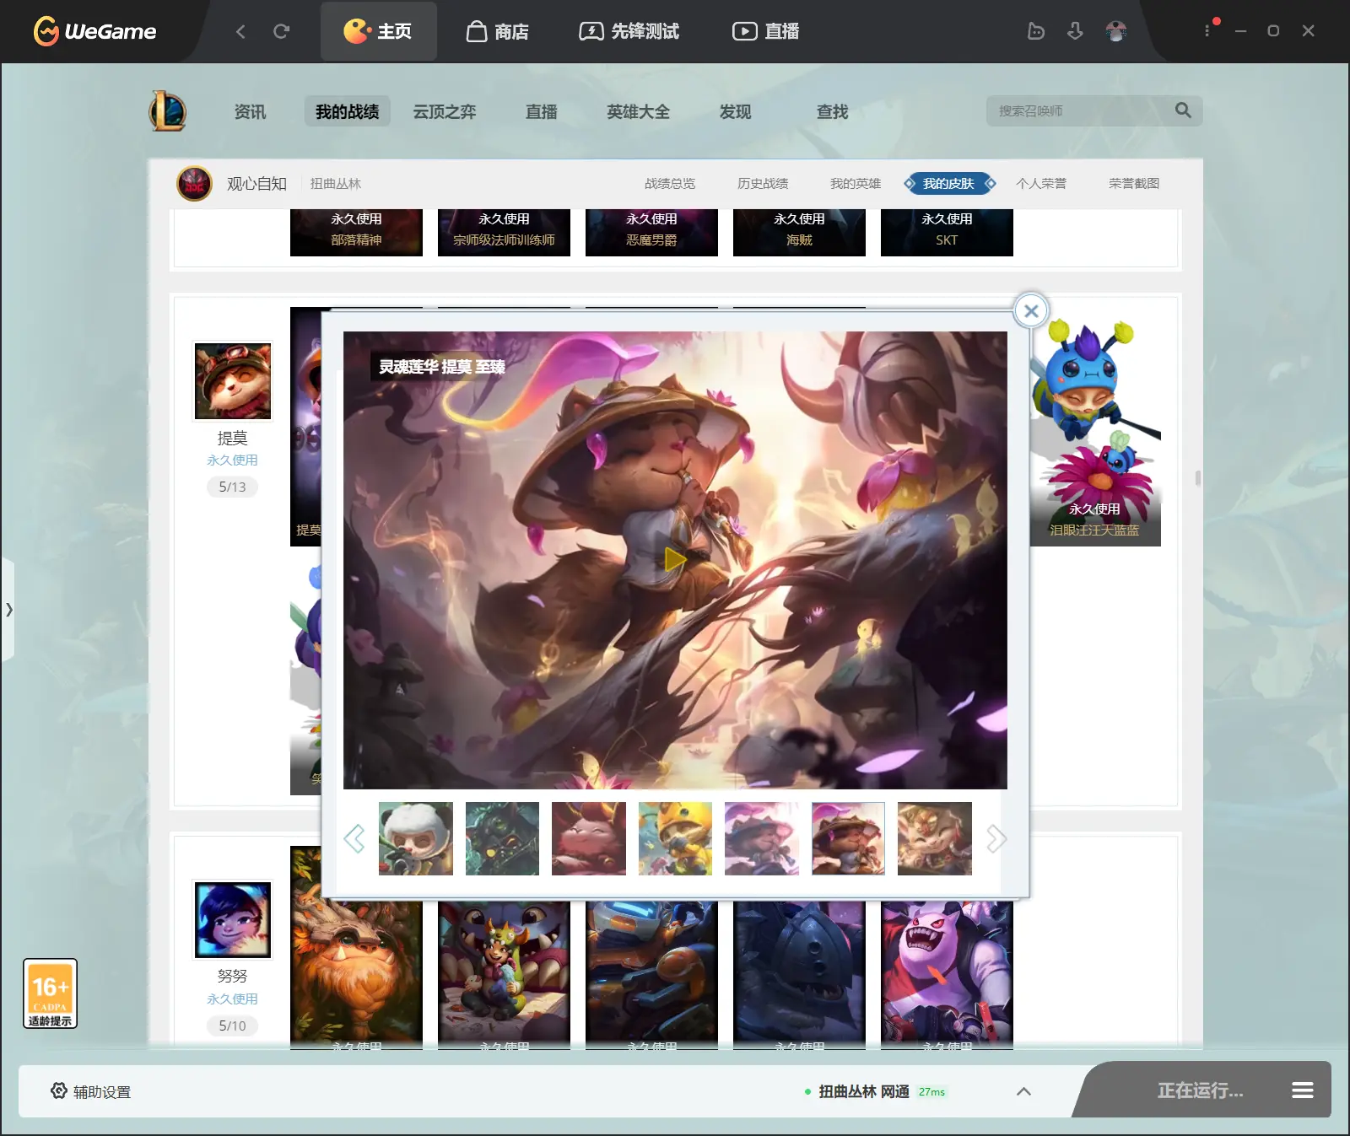Image resolution: width=1350 pixels, height=1136 pixels.
Task: Expand the left side panel arrow
Action: tap(8, 609)
